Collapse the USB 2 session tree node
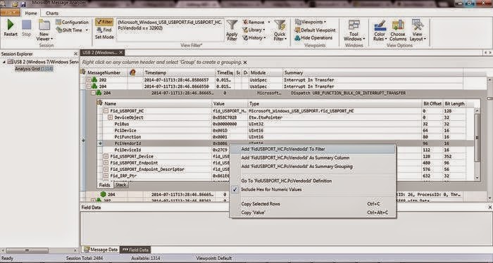 [x=4, y=62]
